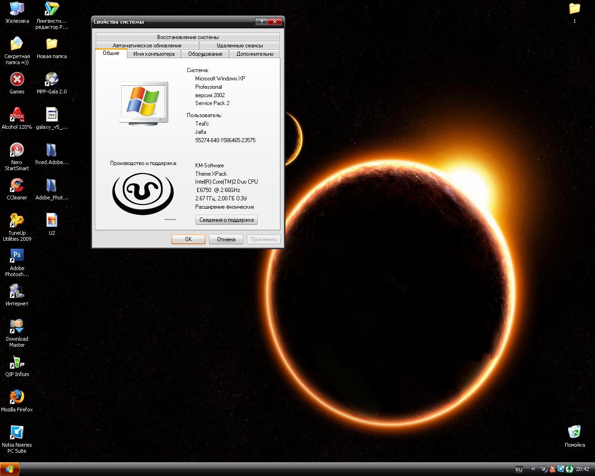Image resolution: width=595 pixels, height=476 pixels.
Task: Click the Nokia Nseries PC Suite icon
Action: [x=17, y=432]
